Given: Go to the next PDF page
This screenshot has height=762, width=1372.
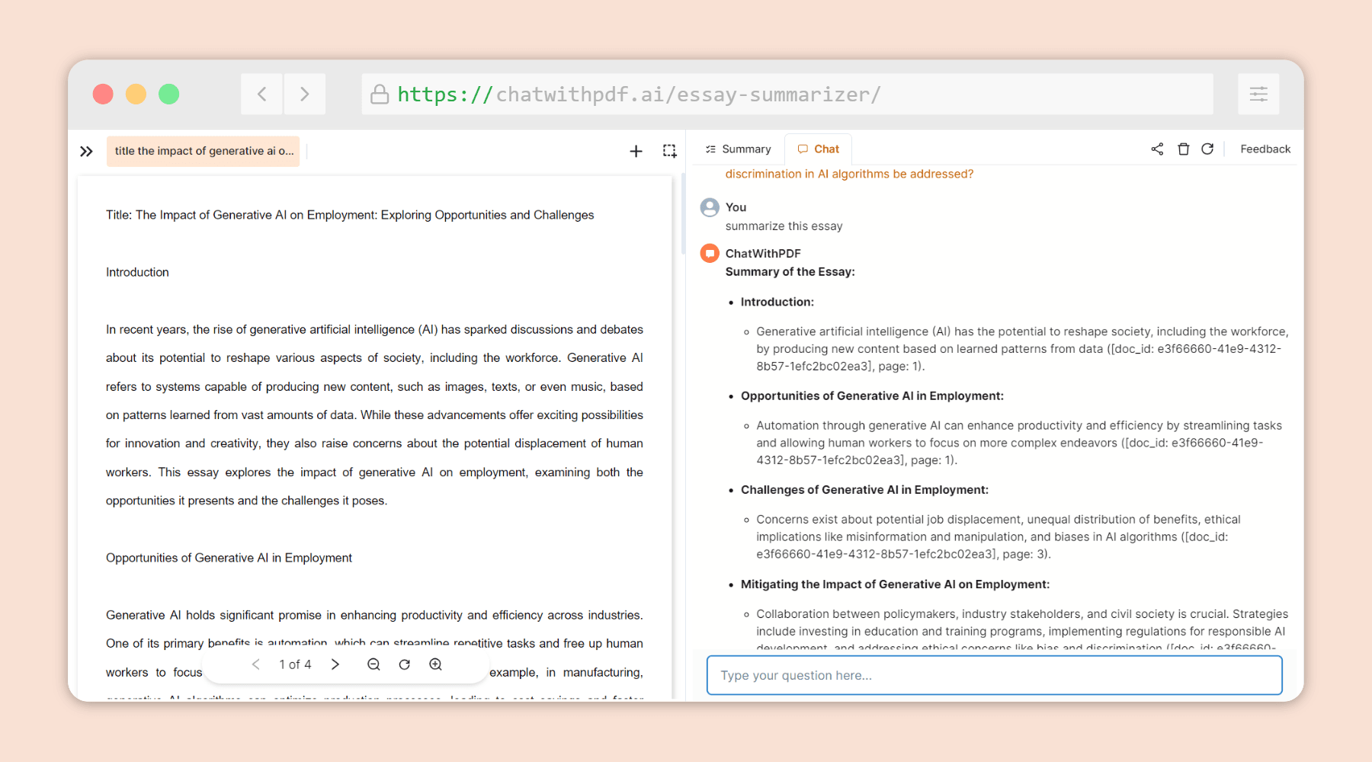Looking at the screenshot, I should tap(335, 664).
